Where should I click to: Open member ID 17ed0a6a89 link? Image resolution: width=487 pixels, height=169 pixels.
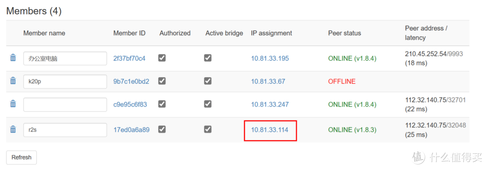tap(131, 130)
